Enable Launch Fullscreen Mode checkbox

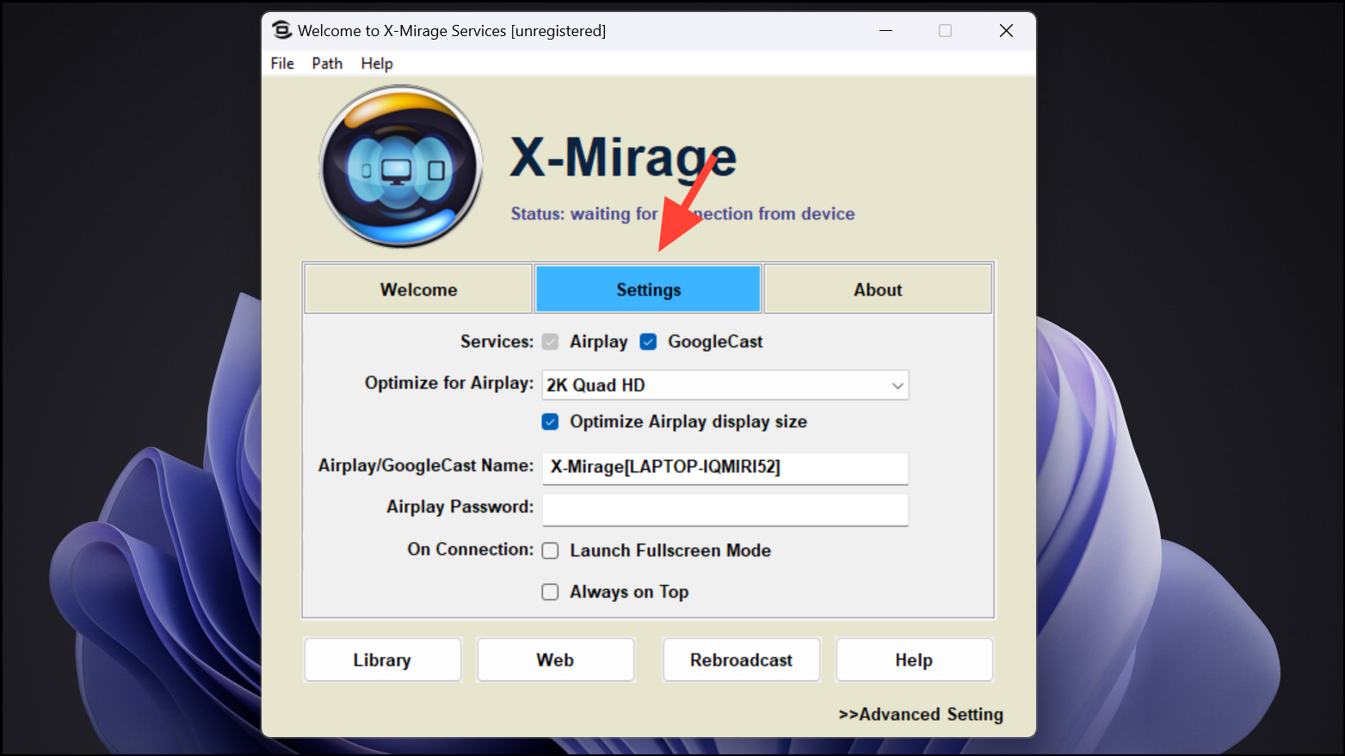click(x=551, y=550)
